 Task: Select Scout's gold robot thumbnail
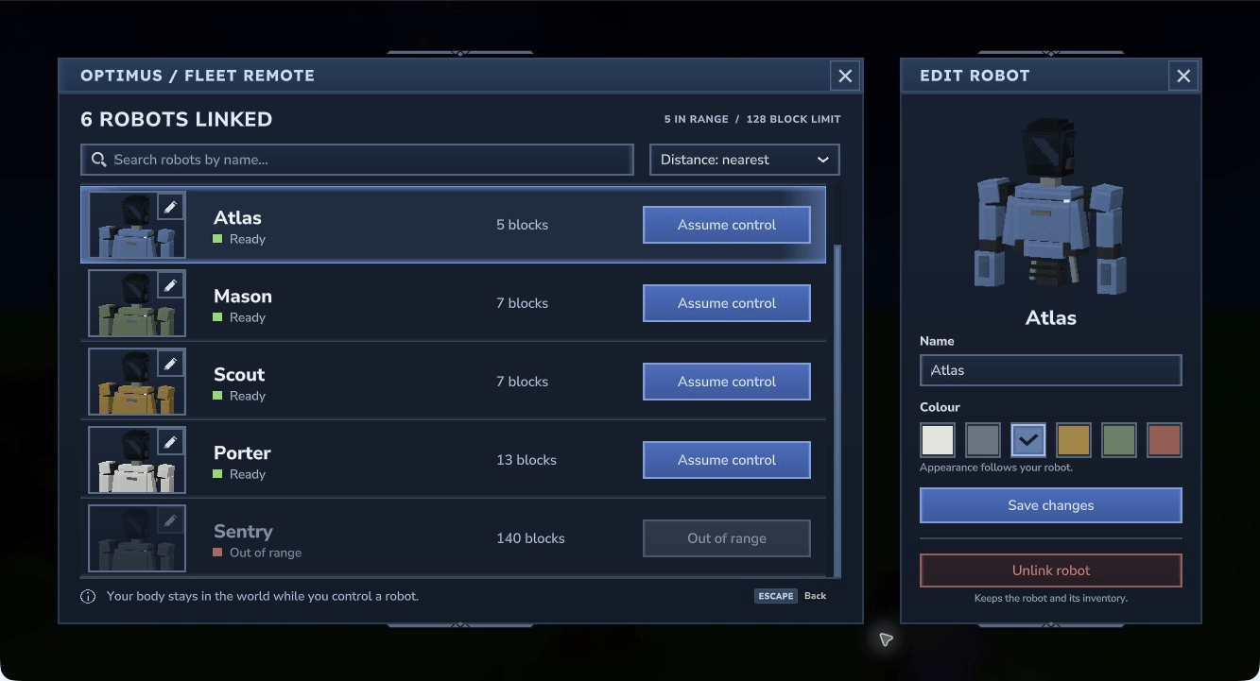(x=137, y=382)
